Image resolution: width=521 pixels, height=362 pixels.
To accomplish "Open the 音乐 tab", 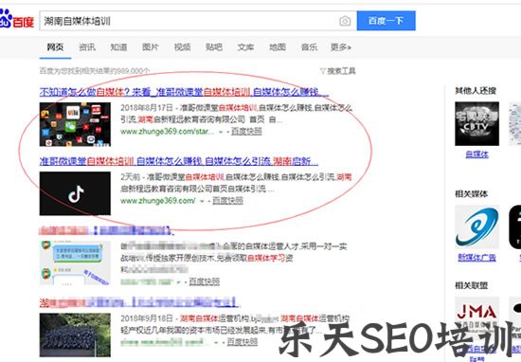I will click(x=310, y=47).
